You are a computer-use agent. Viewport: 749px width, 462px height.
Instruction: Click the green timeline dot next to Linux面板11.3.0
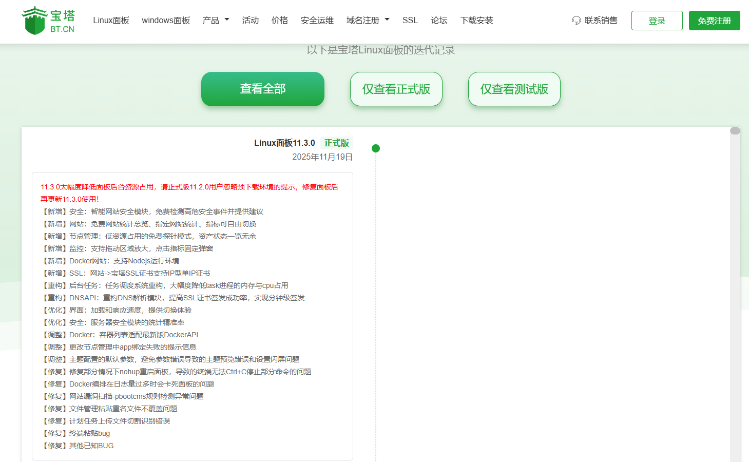click(x=376, y=148)
